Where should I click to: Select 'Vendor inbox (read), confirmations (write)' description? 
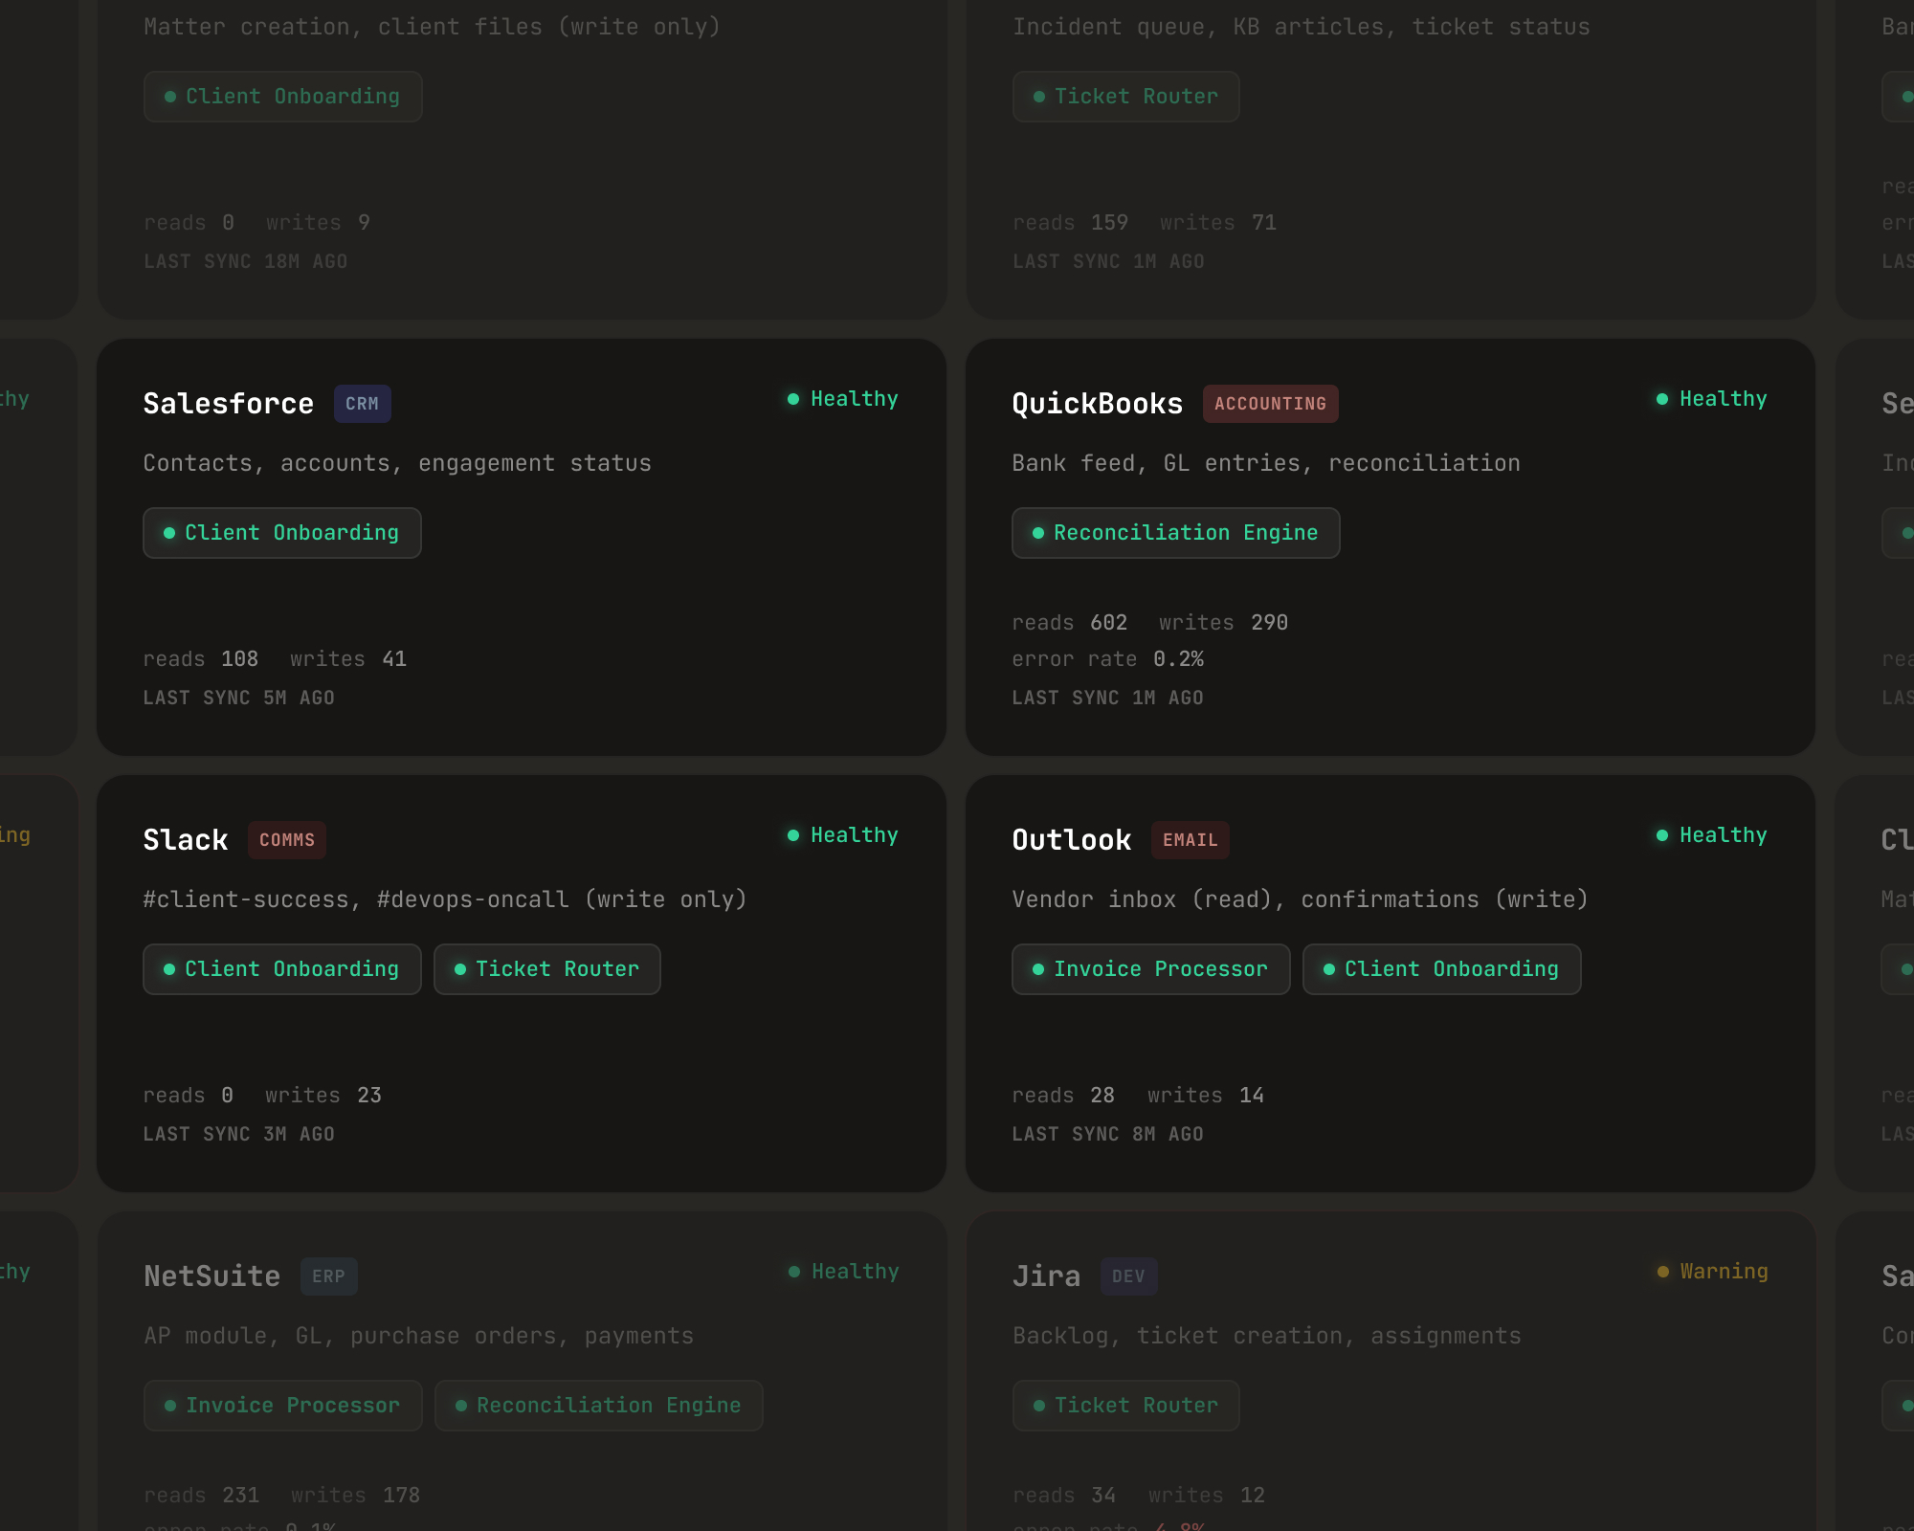1301,899
